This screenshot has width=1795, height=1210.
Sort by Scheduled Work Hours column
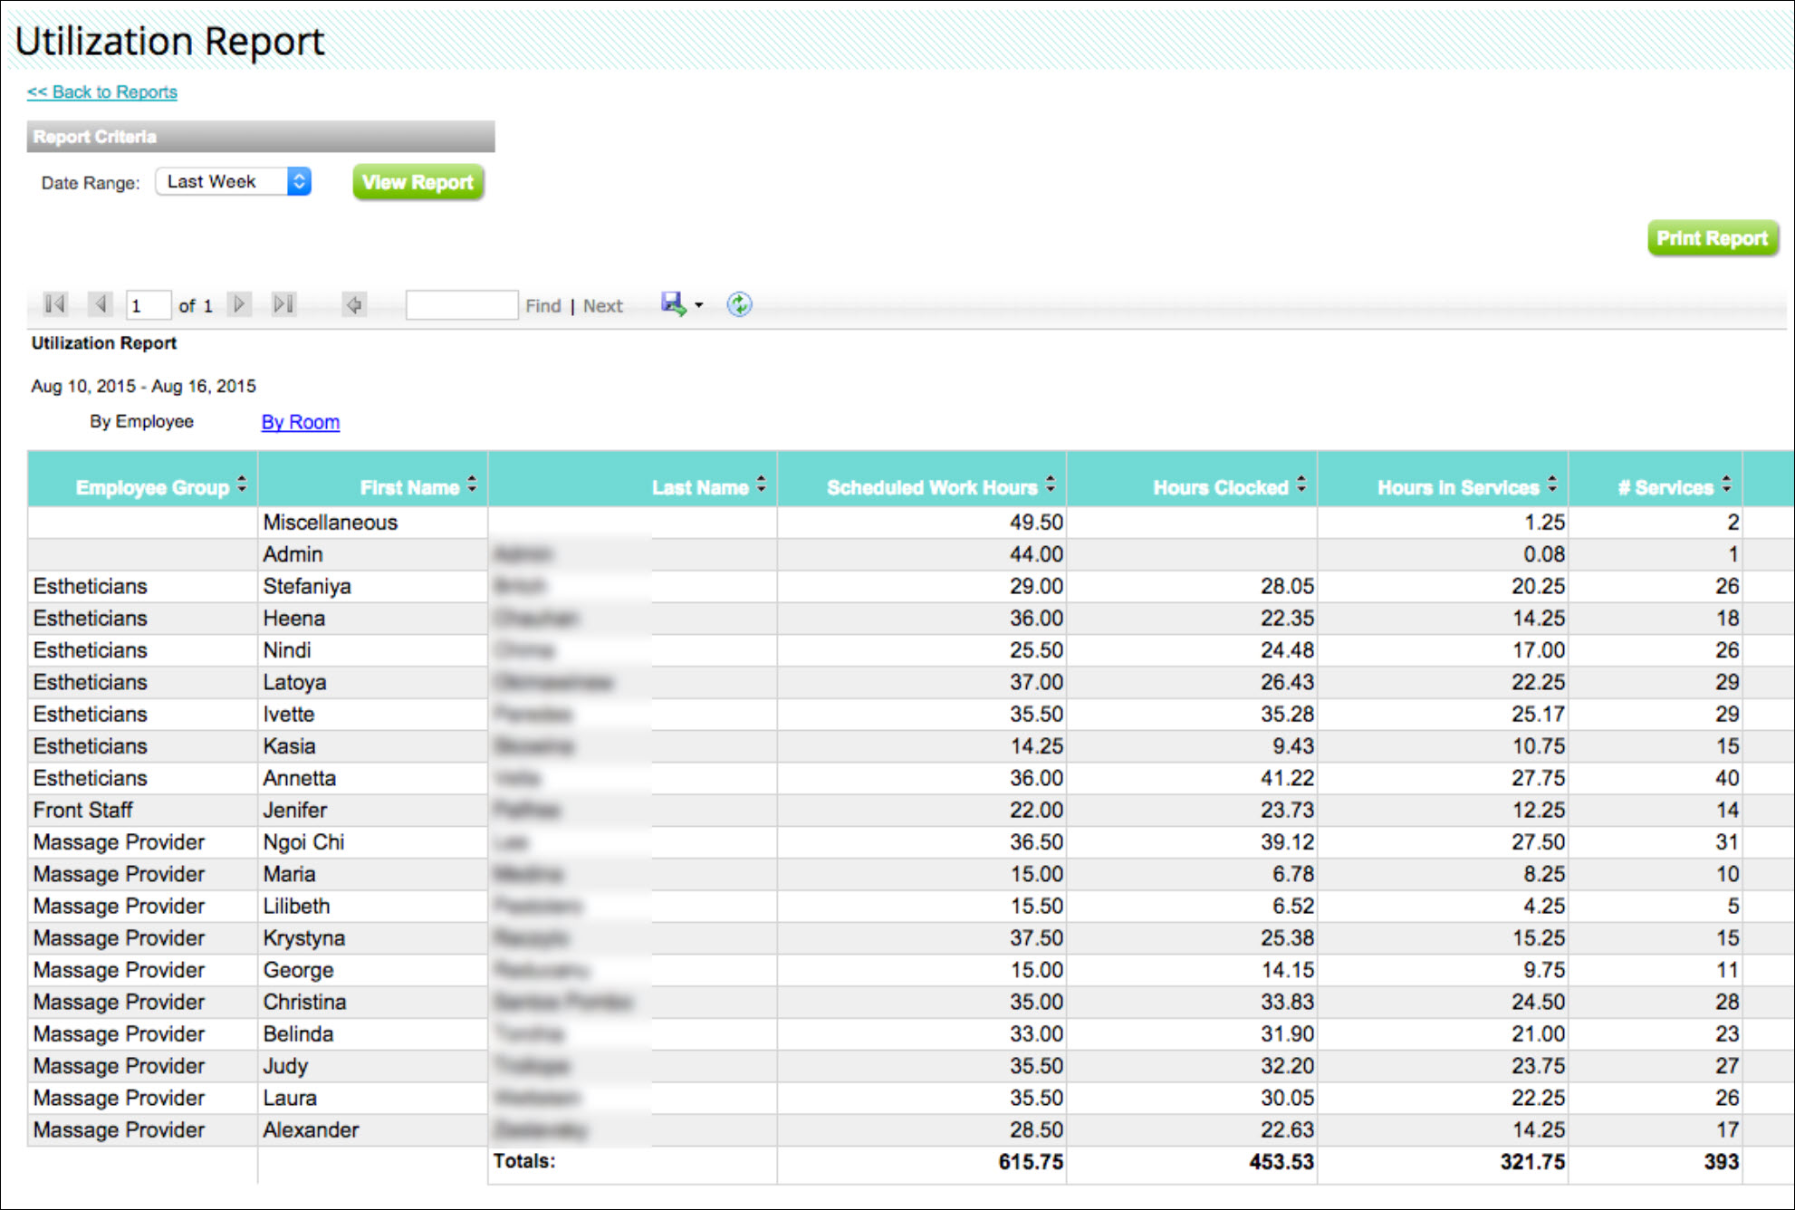pos(1051,485)
